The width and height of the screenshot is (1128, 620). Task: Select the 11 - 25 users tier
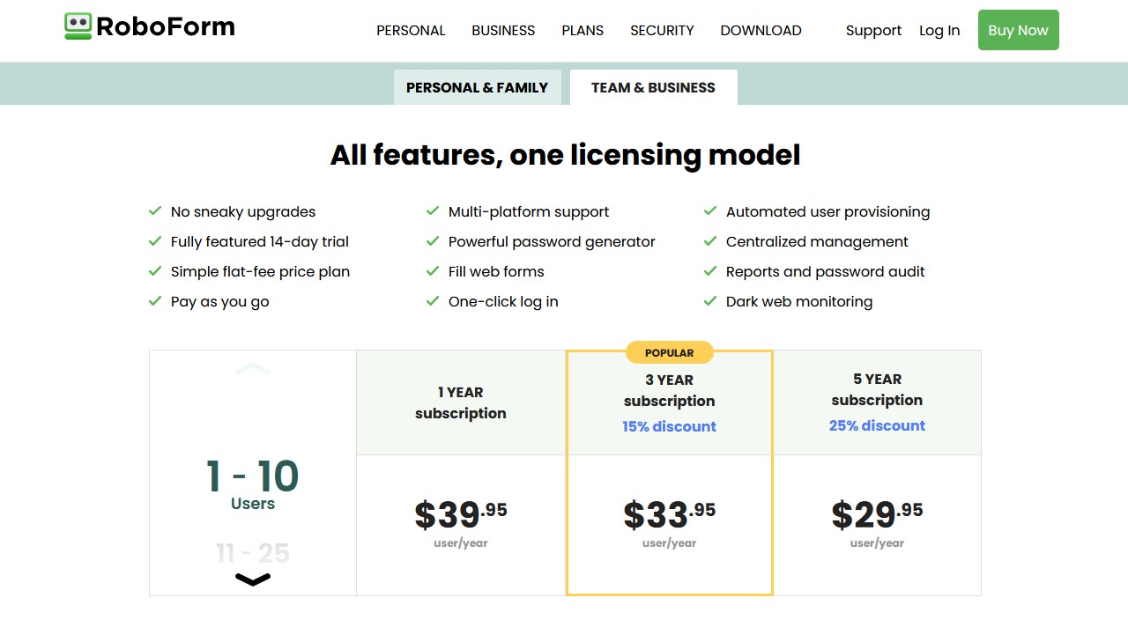pos(253,552)
